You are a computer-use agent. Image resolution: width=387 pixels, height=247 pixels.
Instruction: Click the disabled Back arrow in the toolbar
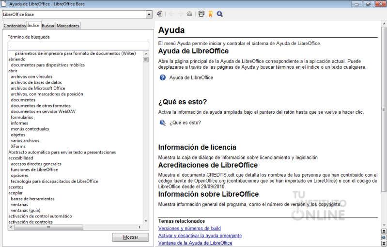tap(171, 14)
